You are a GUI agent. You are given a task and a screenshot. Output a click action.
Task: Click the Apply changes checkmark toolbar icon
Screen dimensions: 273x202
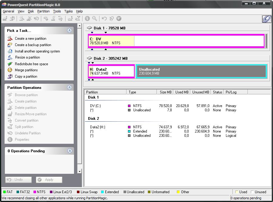pos(119,19)
